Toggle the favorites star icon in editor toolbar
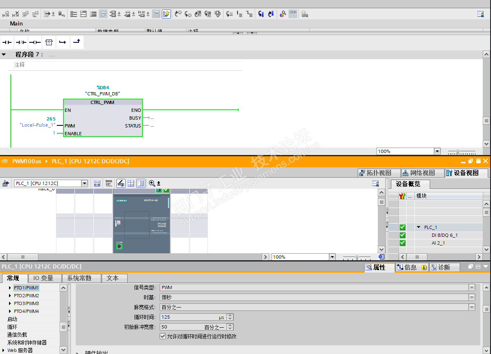 click(166, 14)
